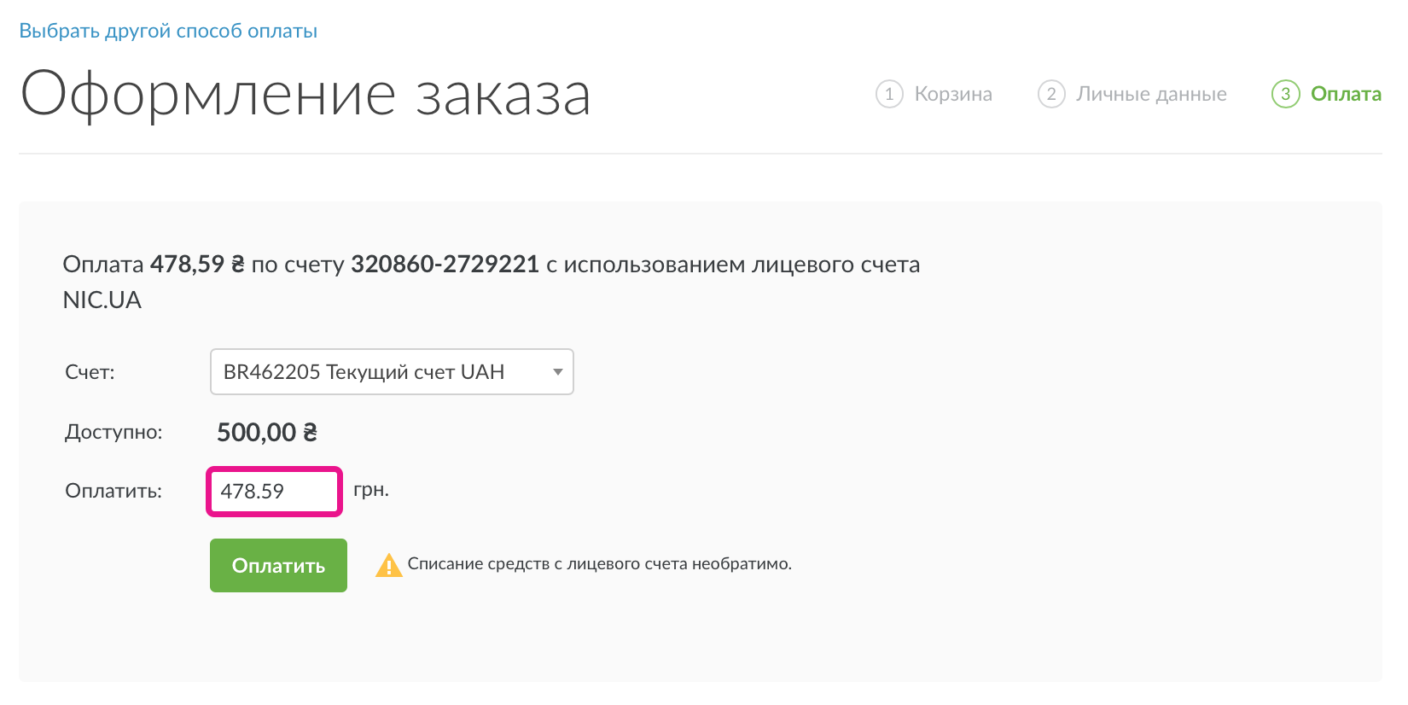Click the irreversible withdrawal warning text

pyautogui.click(x=600, y=563)
